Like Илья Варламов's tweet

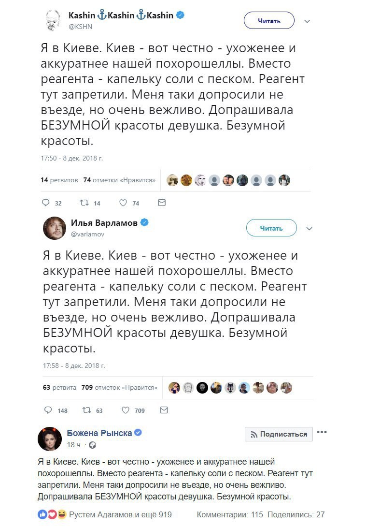pos(125,410)
